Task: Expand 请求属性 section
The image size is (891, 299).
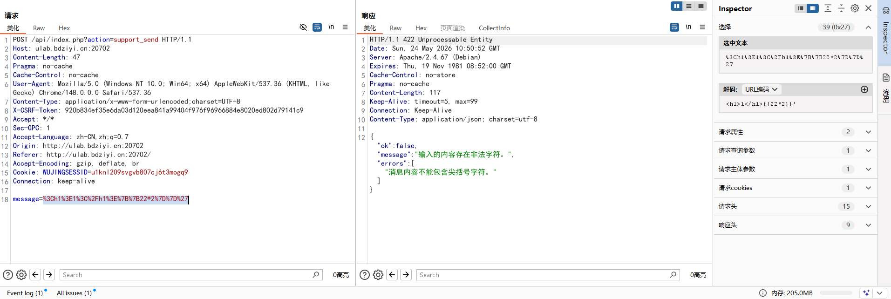Action: click(796, 132)
